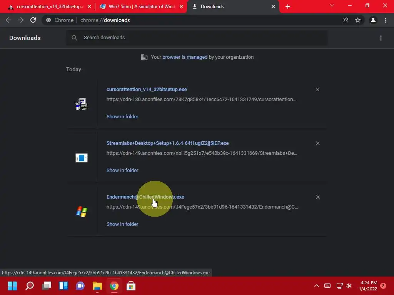Bookmark this page with the star icon

(358, 20)
